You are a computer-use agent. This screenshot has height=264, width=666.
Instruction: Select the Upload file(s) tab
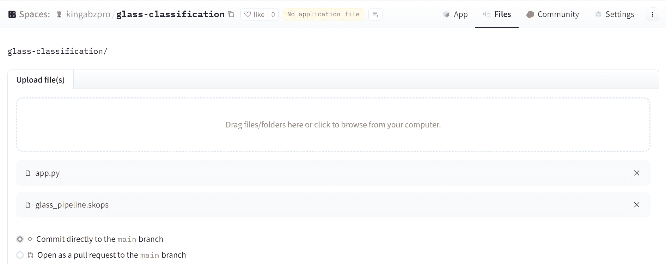(41, 80)
